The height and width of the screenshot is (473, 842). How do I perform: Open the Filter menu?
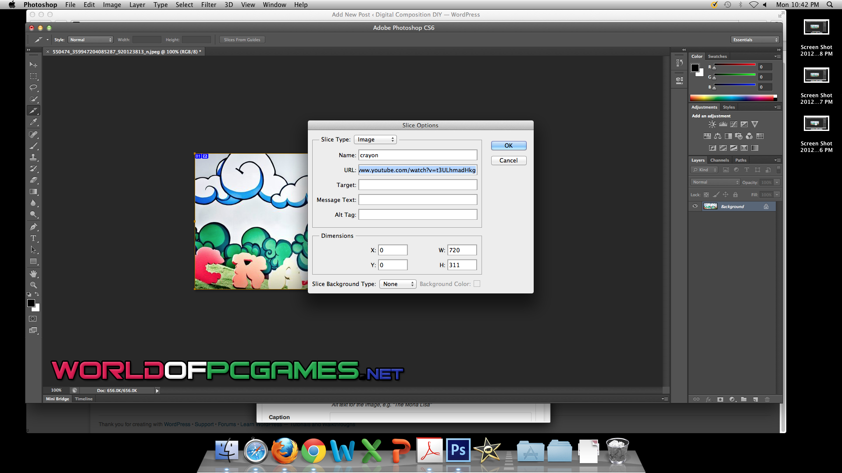(208, 5)
